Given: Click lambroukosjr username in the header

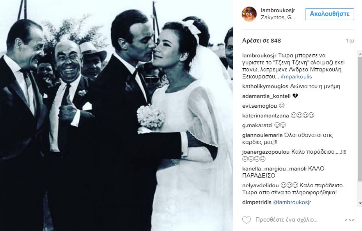Looking at the screenshot, I should (x=278, y=11).
